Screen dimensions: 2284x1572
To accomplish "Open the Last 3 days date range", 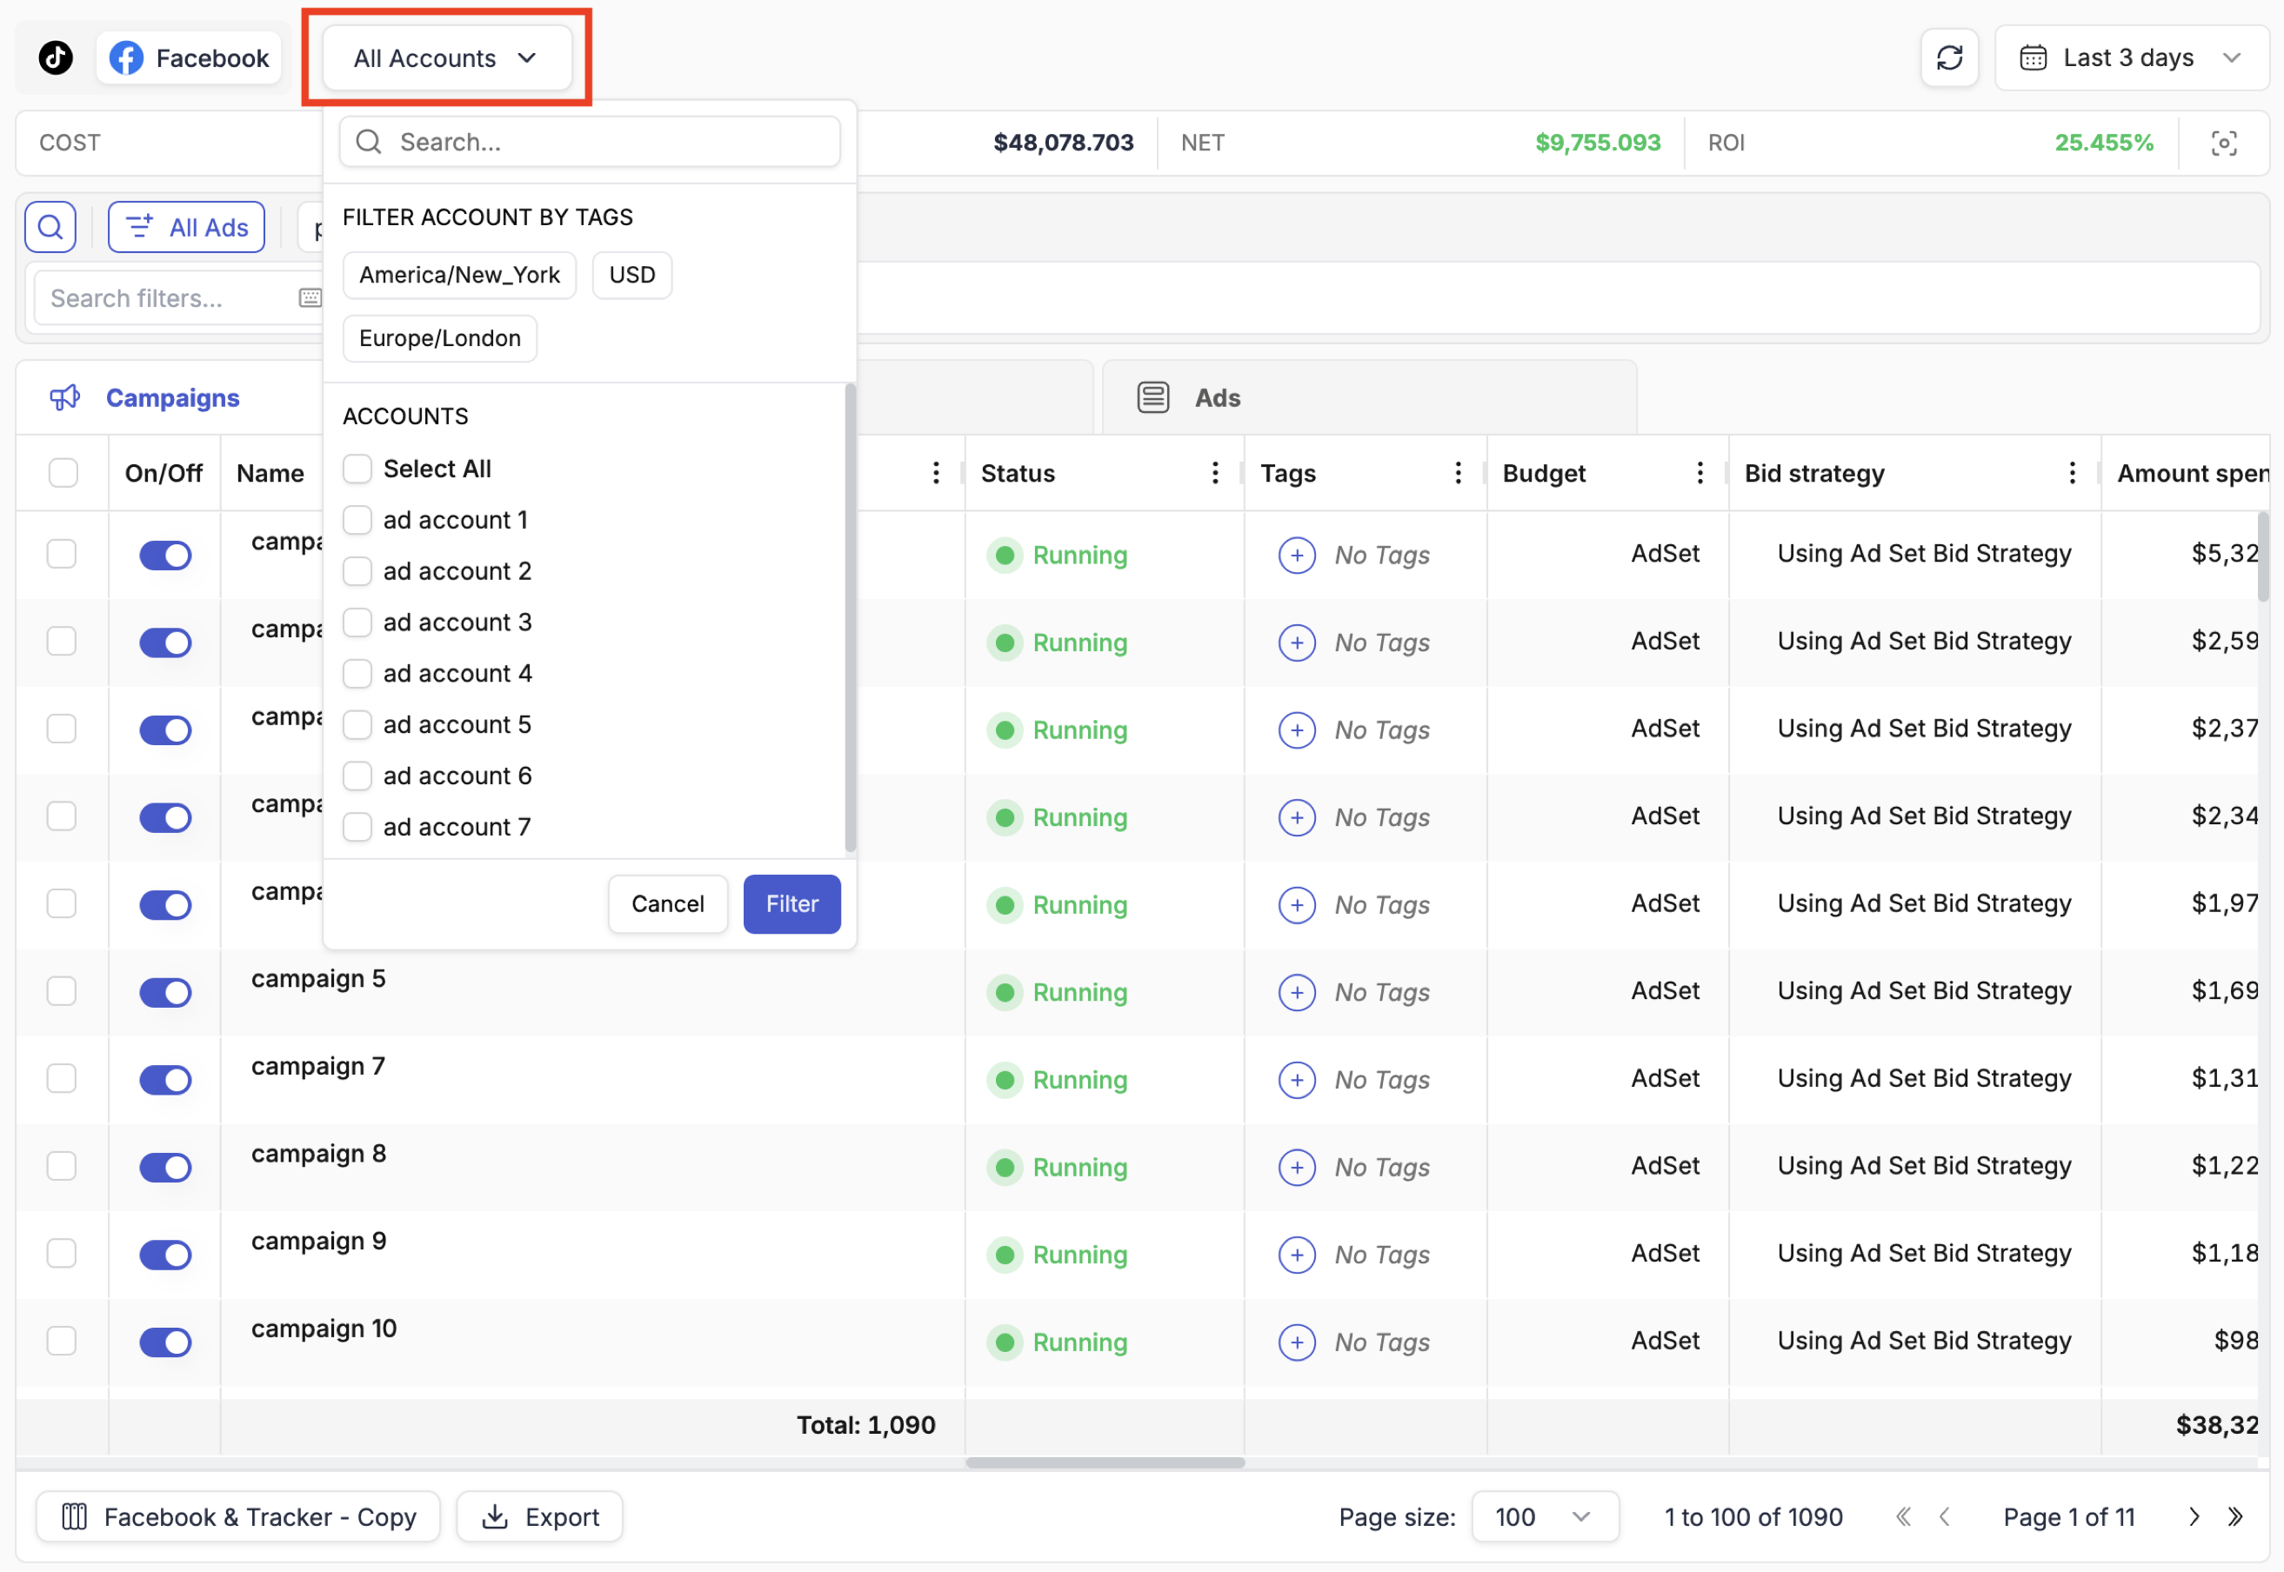I will [x=2129, y=58].
